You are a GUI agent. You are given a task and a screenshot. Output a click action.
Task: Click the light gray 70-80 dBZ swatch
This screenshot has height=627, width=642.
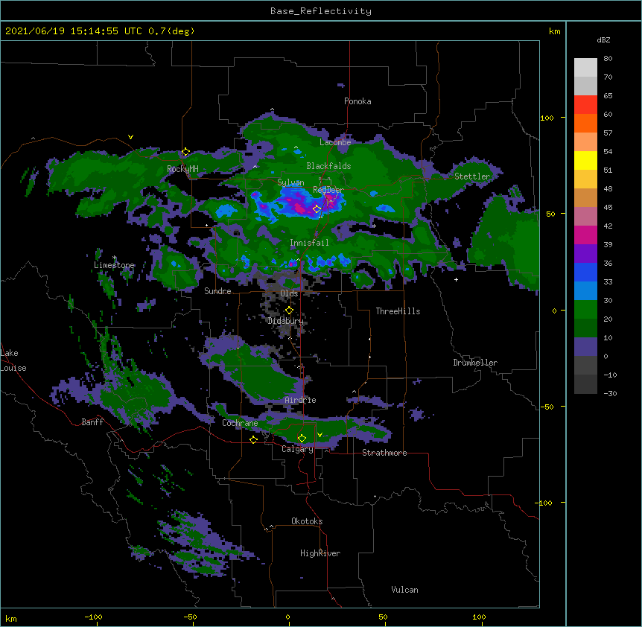pyautogui.click(x=585, y=68)
